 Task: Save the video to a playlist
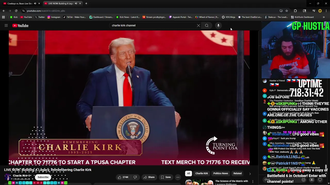pyautogui.click(x=166, y=177)
